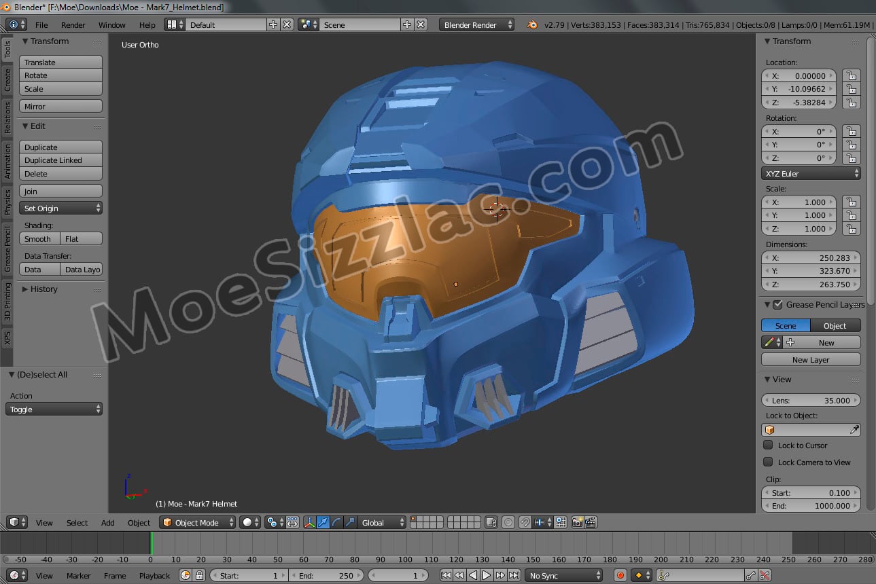This screenshot has width=876, height=584.
Task: Select the Object grease pencil source toggle
Action: (835, 325)
